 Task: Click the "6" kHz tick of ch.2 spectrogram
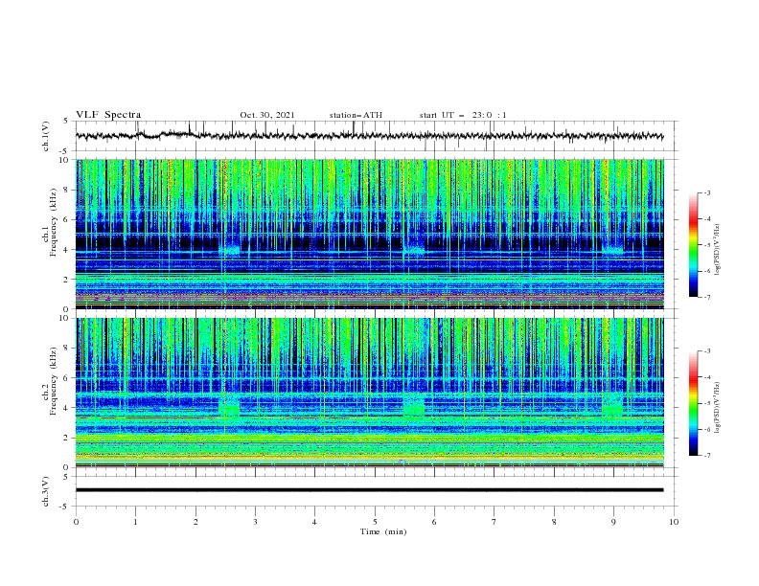pyautogui.click(x=67, y=377)
